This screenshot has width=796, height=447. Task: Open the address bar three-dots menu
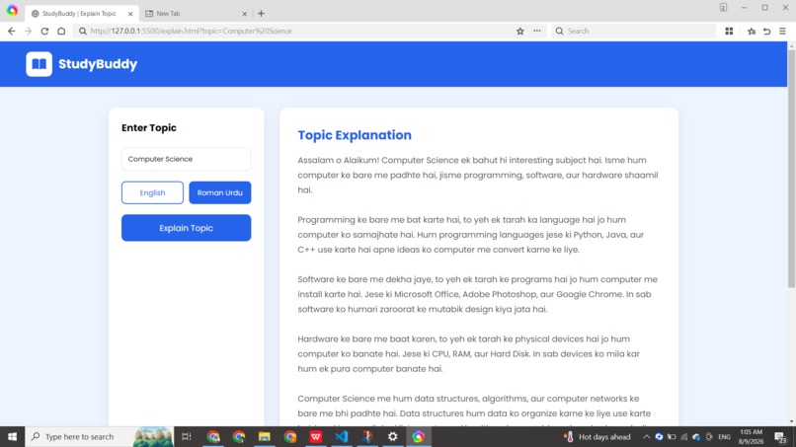[536, 31]
